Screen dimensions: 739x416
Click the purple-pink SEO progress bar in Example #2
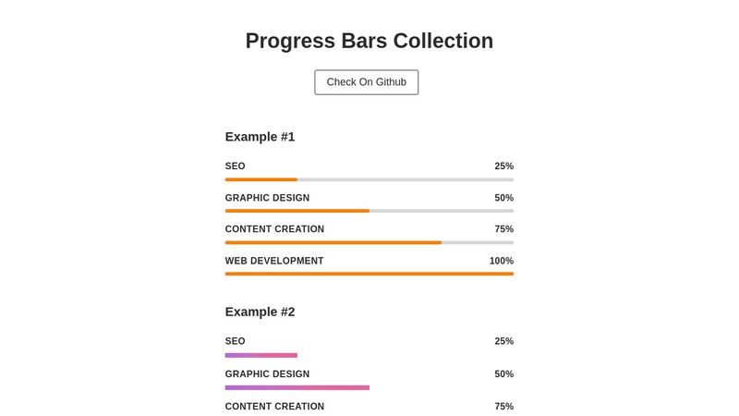pyautogui.click(x=261, y=355)
